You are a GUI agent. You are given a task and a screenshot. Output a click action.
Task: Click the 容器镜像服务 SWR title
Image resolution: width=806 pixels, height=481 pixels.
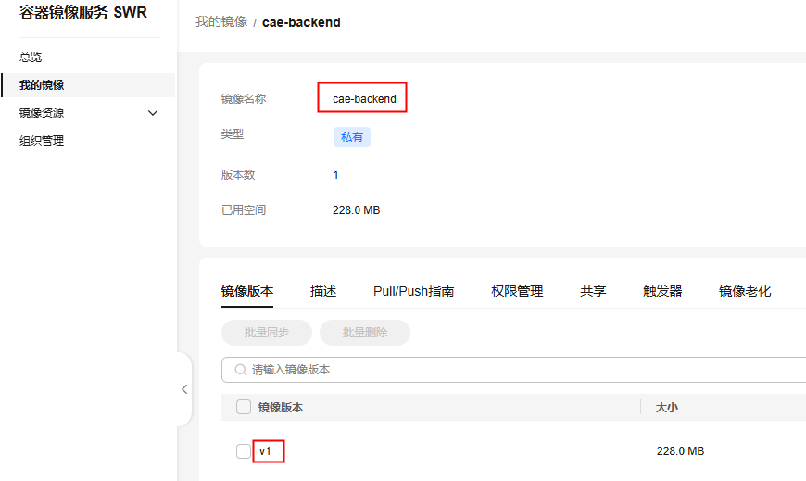pos(83,12)
